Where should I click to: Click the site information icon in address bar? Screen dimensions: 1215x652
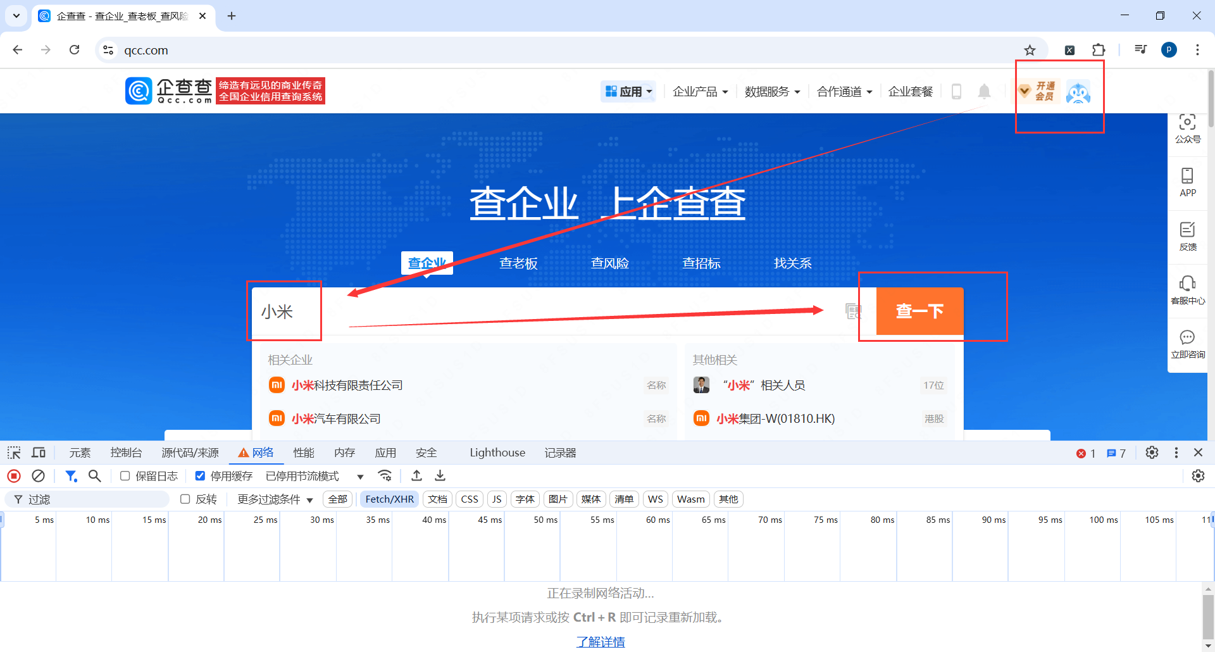[108, 50]
